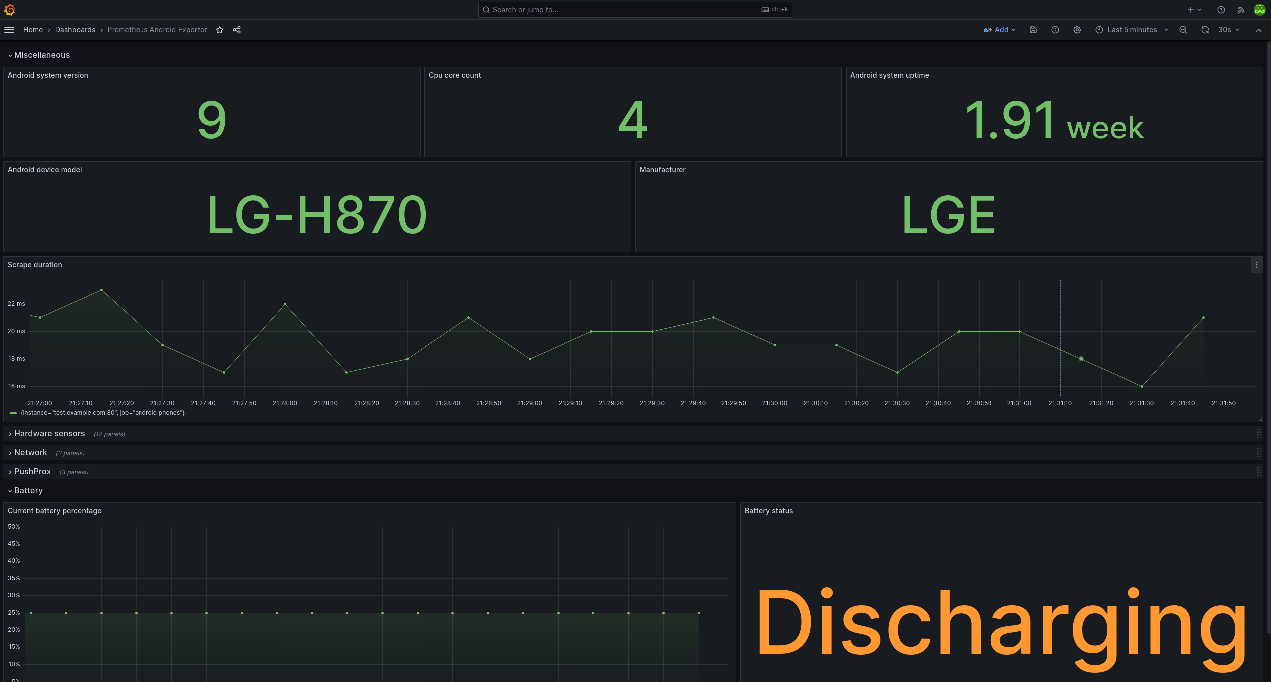
Task: Expand the Hardware sensors row
Action: point(49,434)
